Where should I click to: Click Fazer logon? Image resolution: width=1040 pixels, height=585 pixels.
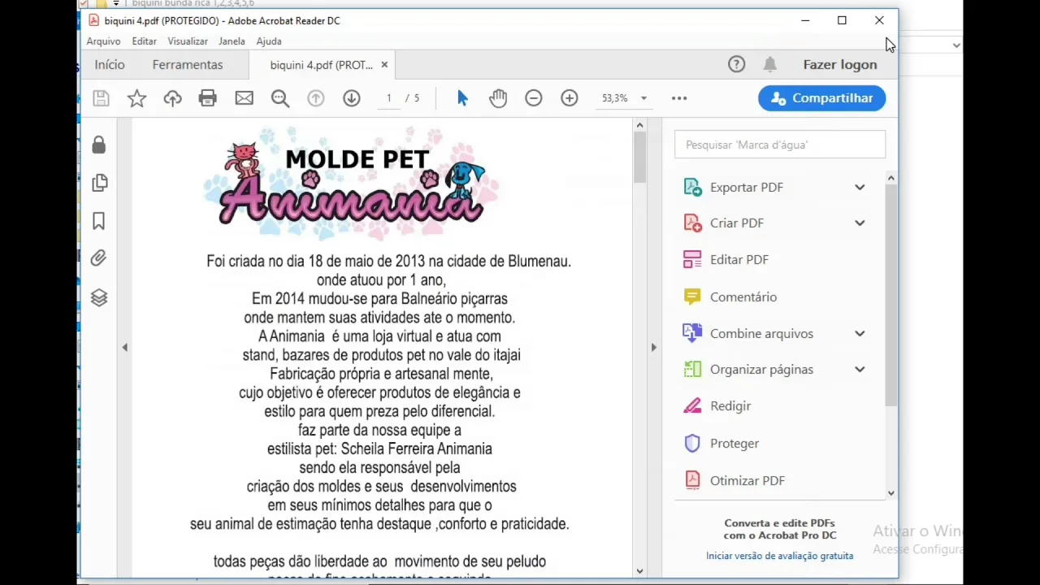coord(840,64)
